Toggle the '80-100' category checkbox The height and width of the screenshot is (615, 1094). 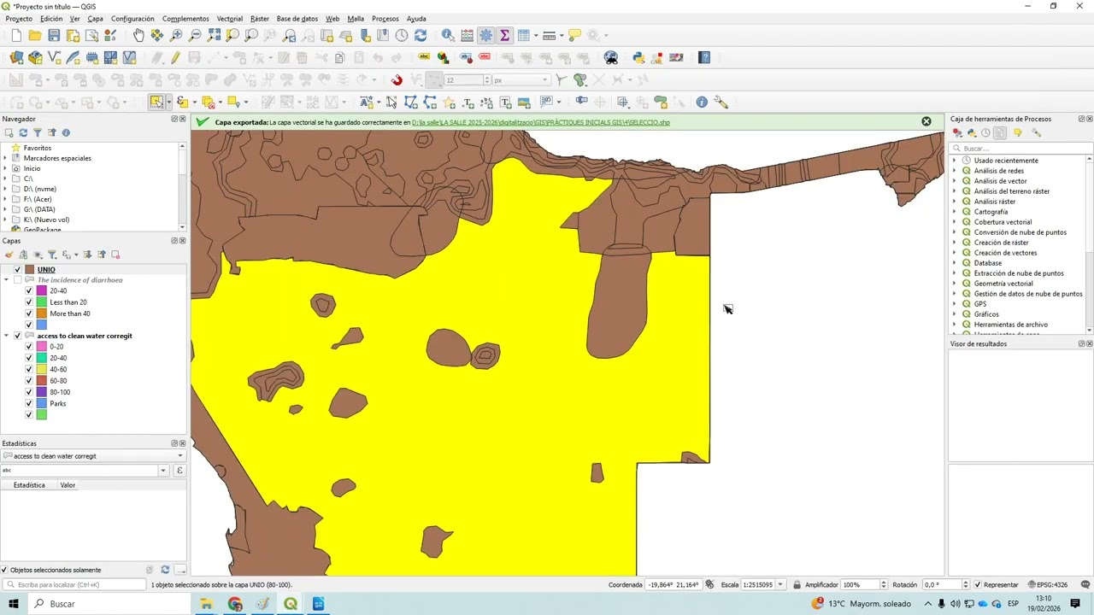pyautogui.click(x=29, y=392)
